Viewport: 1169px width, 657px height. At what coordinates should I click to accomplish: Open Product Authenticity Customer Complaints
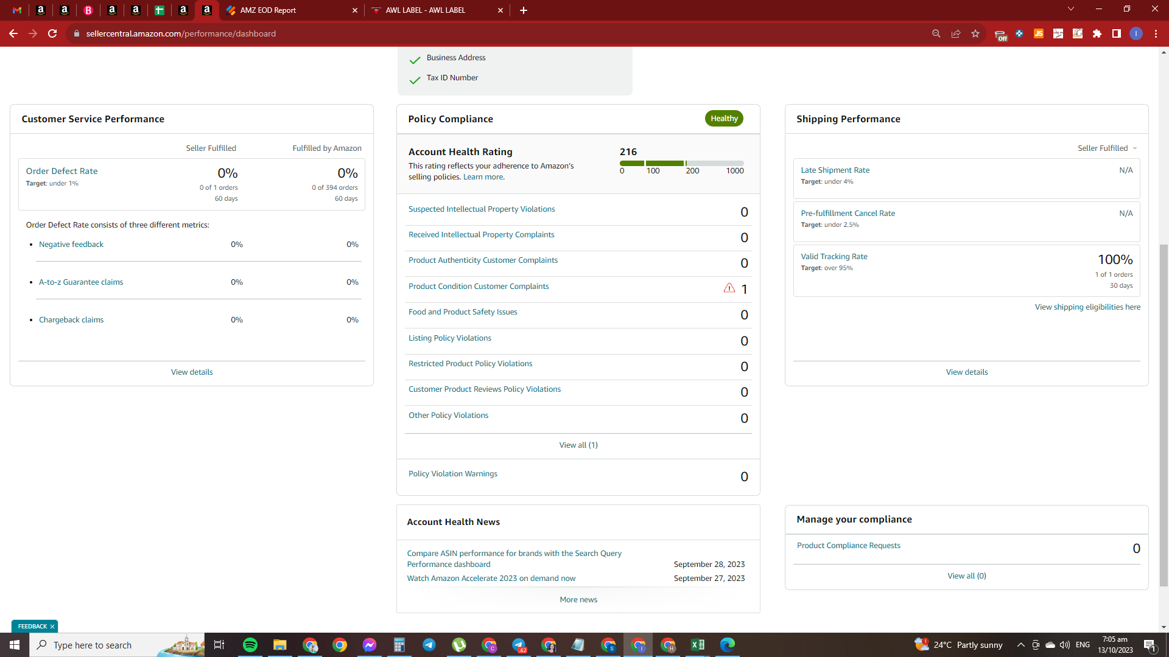click(x=483, y=260)
